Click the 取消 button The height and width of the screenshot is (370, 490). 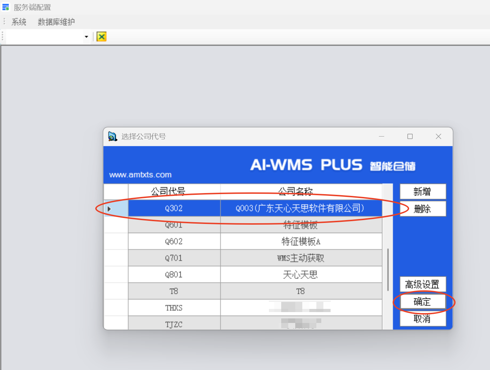pyautogui.click(x=423, y=319)
